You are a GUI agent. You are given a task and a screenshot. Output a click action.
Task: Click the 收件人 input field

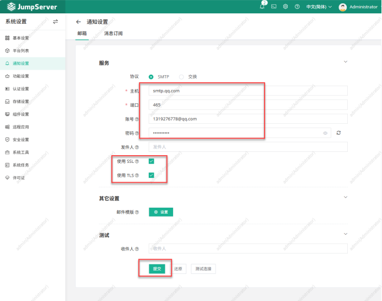click(248, 249)
